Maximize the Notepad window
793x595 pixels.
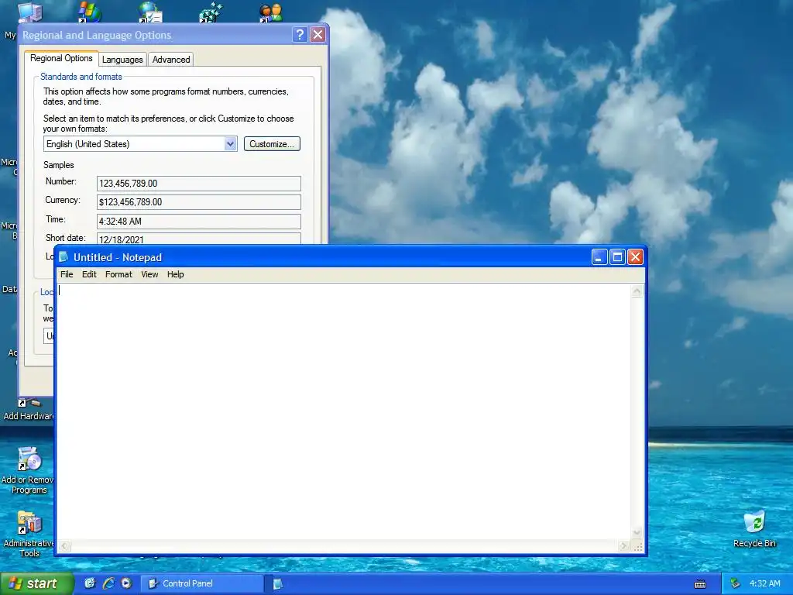coord(617,257)
